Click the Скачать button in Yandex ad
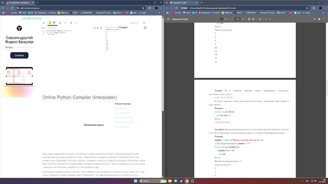Screen dimensions: 328x184 coord(19,55)
